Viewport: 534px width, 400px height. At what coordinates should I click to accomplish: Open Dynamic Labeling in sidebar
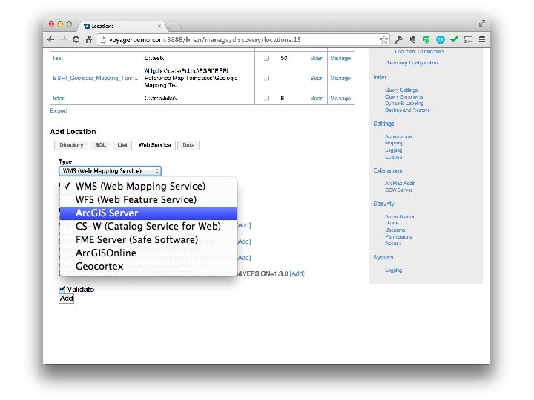coord(404,103)
